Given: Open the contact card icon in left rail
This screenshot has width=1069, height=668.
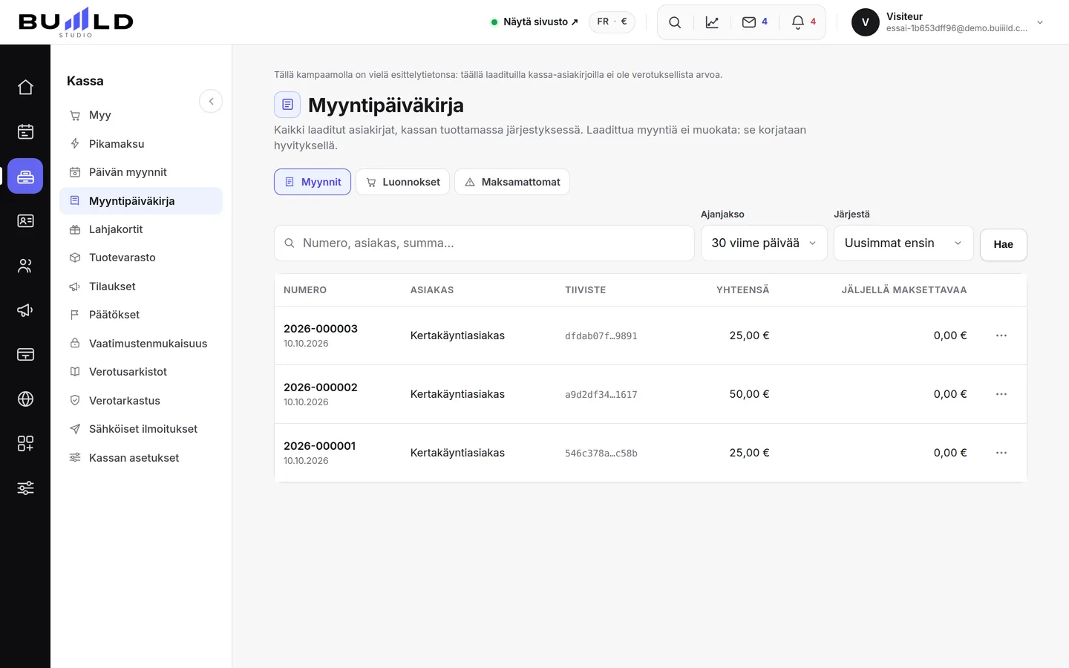Looking at the screenshot, I should tap(25, 220).
